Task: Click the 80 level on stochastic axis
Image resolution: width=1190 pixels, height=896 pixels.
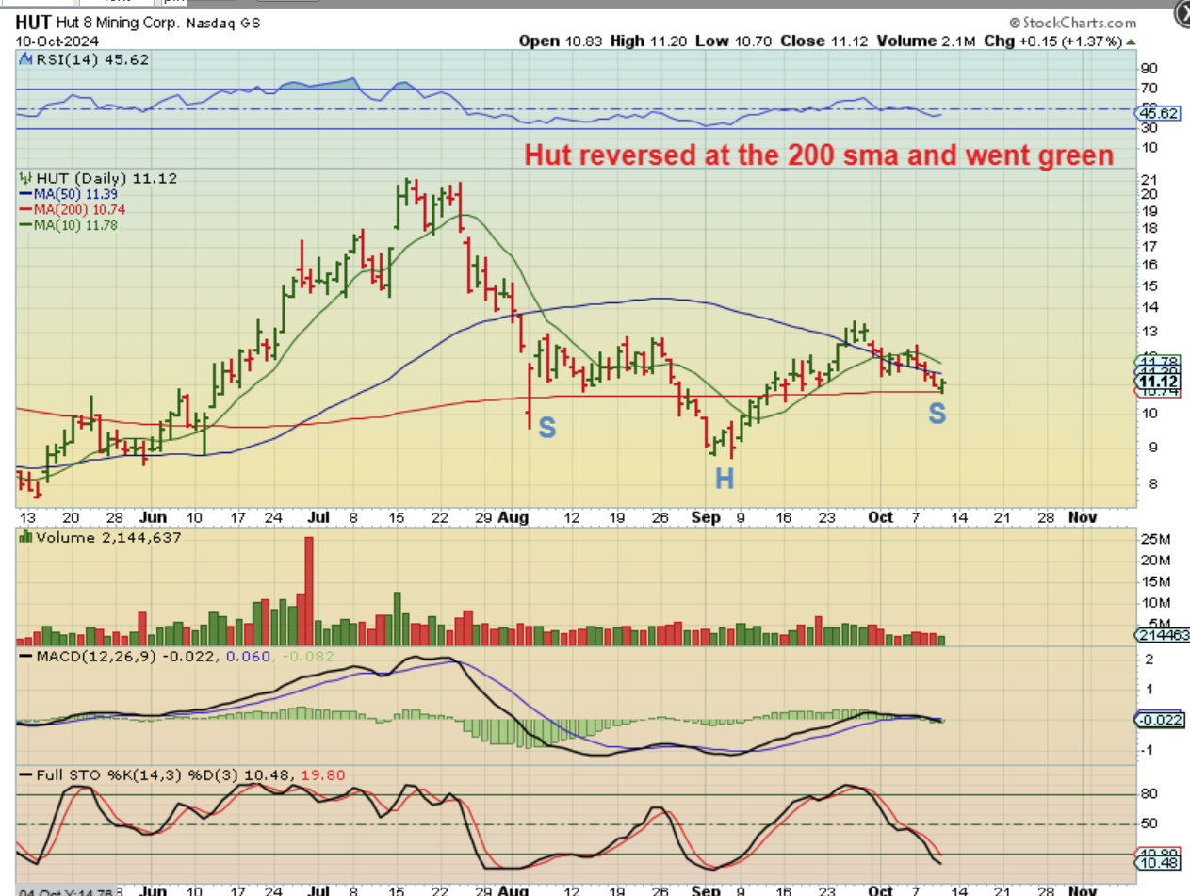Action: tap(1149, 793)
